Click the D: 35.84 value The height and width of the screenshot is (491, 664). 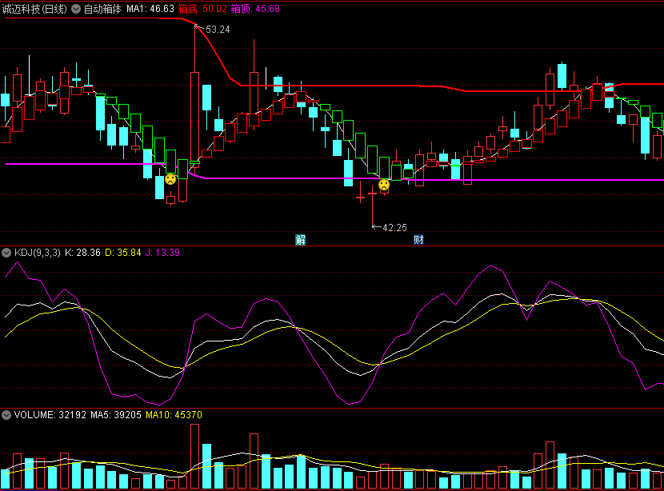pos(123,253)
